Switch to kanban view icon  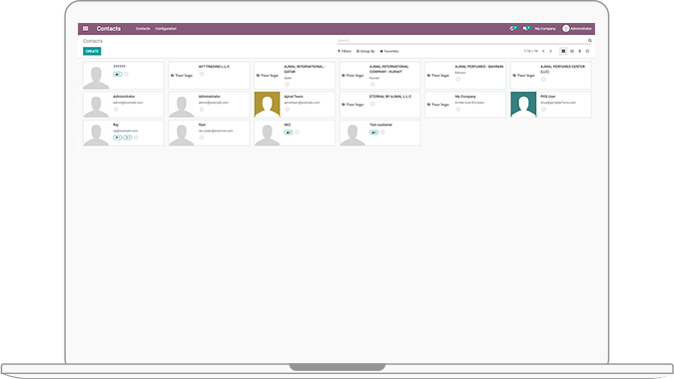[563, 51]
